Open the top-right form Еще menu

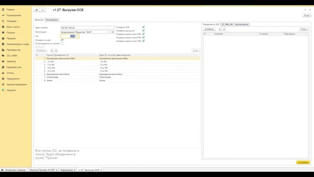[x=307, y=15]
